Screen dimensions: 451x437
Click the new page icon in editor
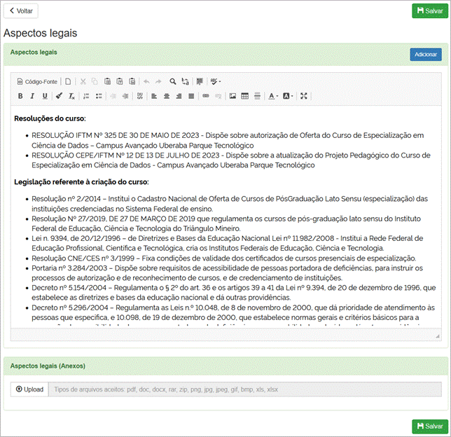coord(68,81)
